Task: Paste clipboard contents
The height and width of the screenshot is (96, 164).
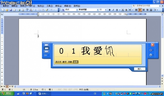Action: 43,10
